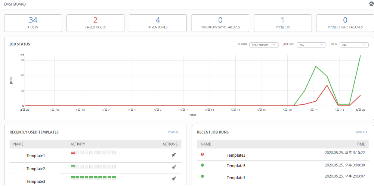Viewport: 374px width, 187px height.
Task: Click the green activity square for Template2
Action: pyautogui.click(x=73, y=166)
